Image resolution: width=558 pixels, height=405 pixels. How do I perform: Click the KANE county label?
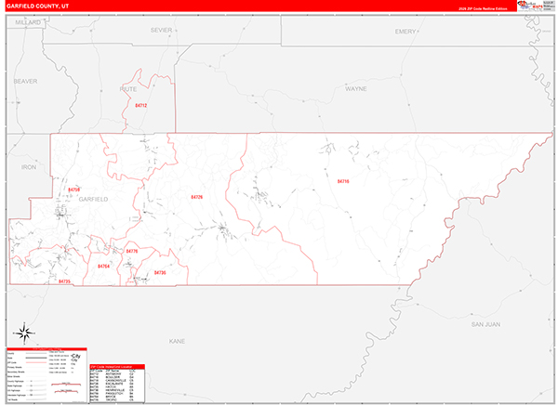point(177,341)
